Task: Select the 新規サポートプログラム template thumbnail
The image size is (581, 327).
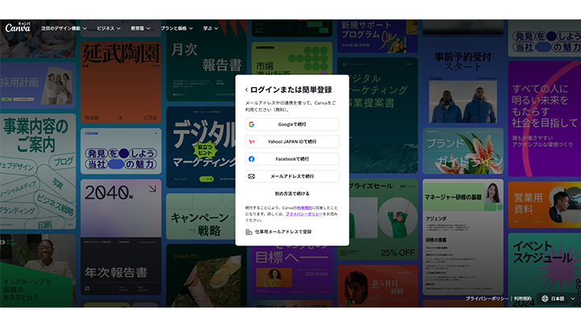Action: coord(377,36)
